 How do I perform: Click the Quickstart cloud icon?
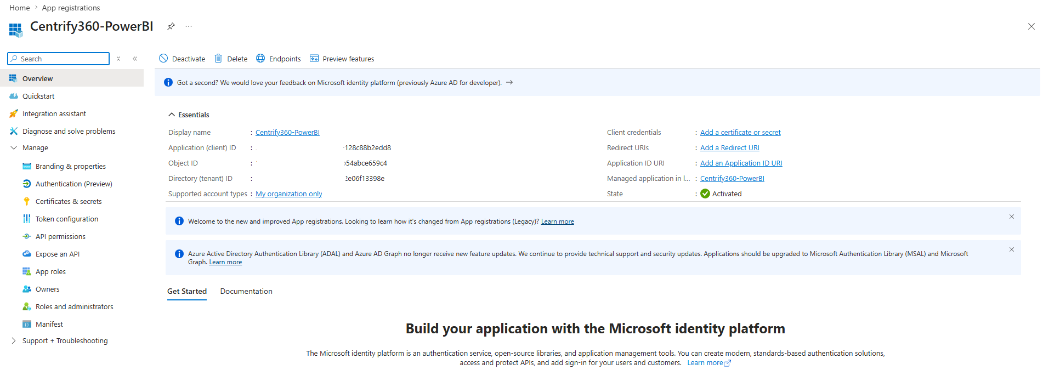click(x=14, y=96)
